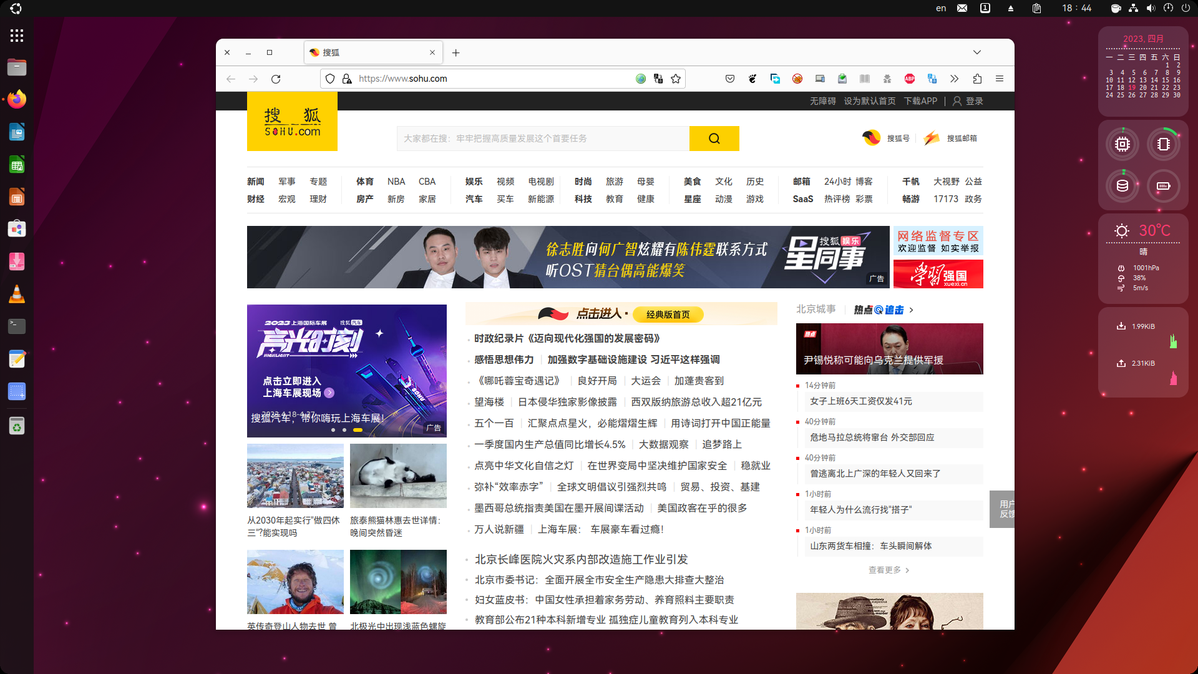Click inside the Sohu search box
The image size is (1198, 674).
pyautogui.click(x=543, y=139)
